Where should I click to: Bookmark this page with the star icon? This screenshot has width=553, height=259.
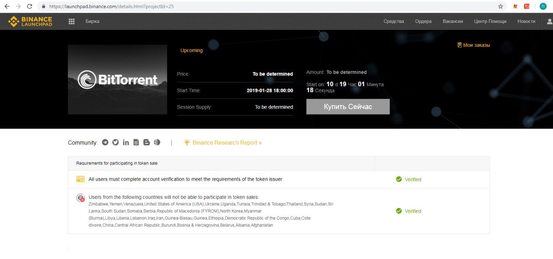pos(500,6)
